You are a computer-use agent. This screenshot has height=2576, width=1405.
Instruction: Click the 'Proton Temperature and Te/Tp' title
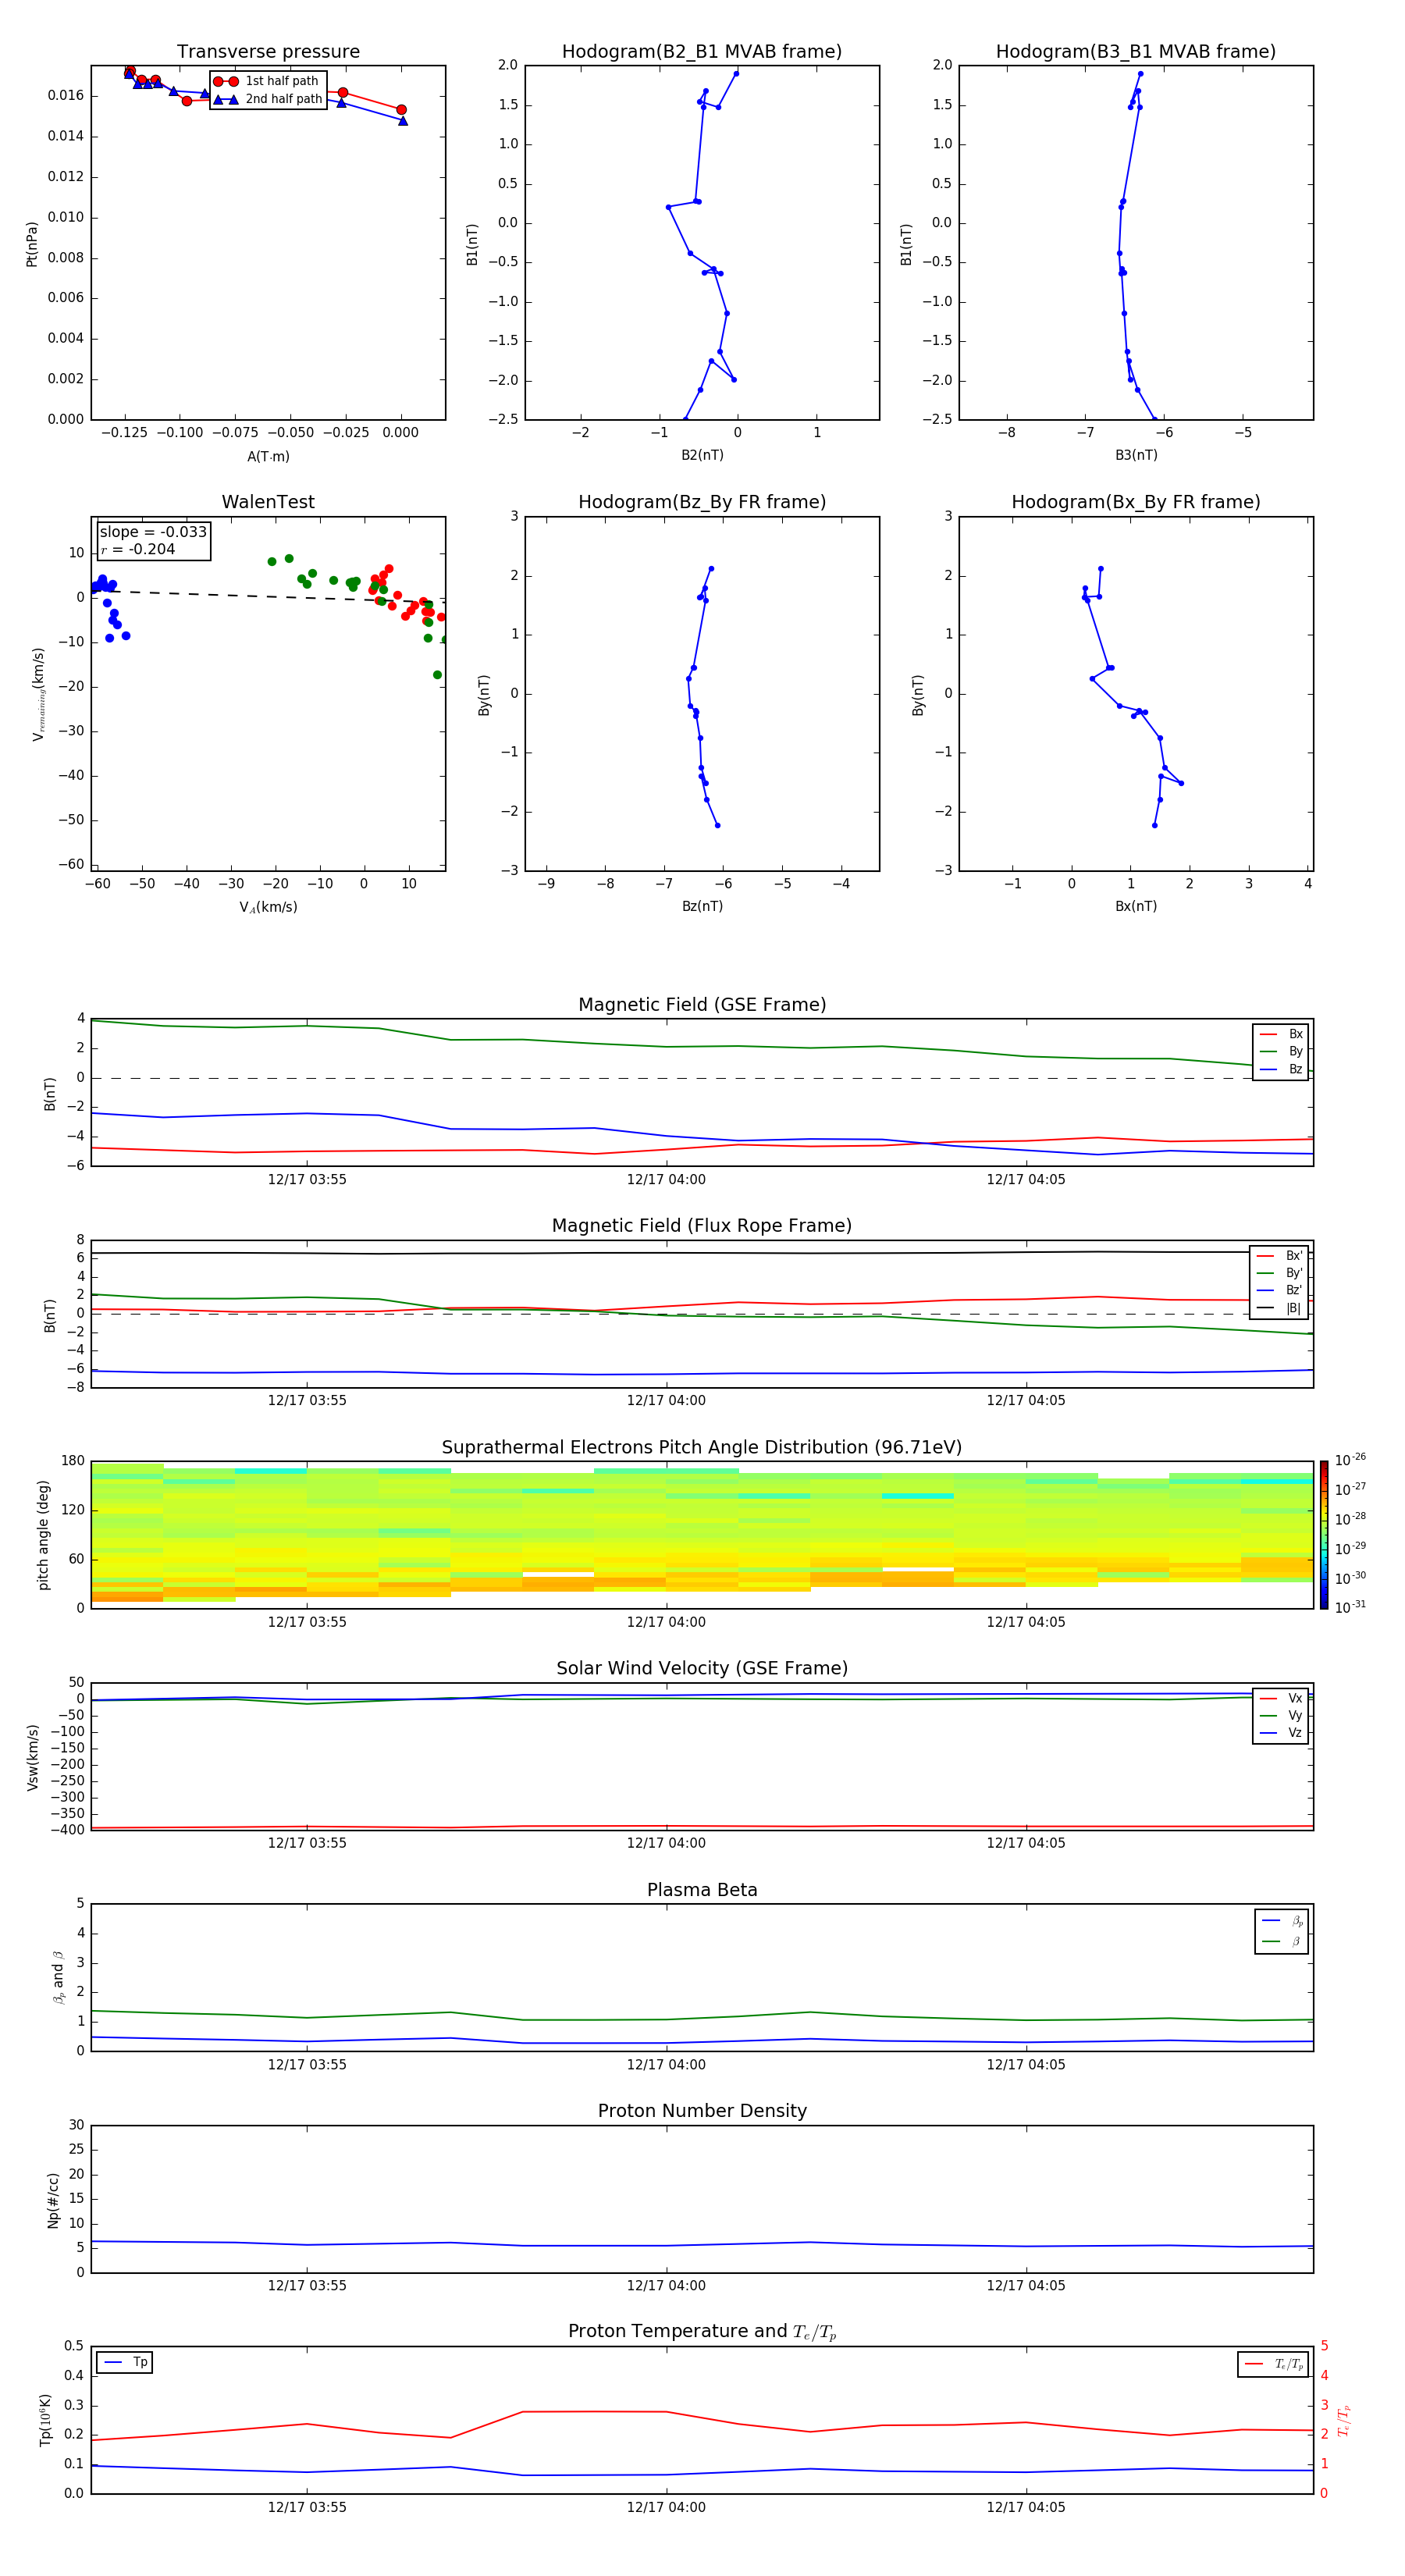point(702,2332)
